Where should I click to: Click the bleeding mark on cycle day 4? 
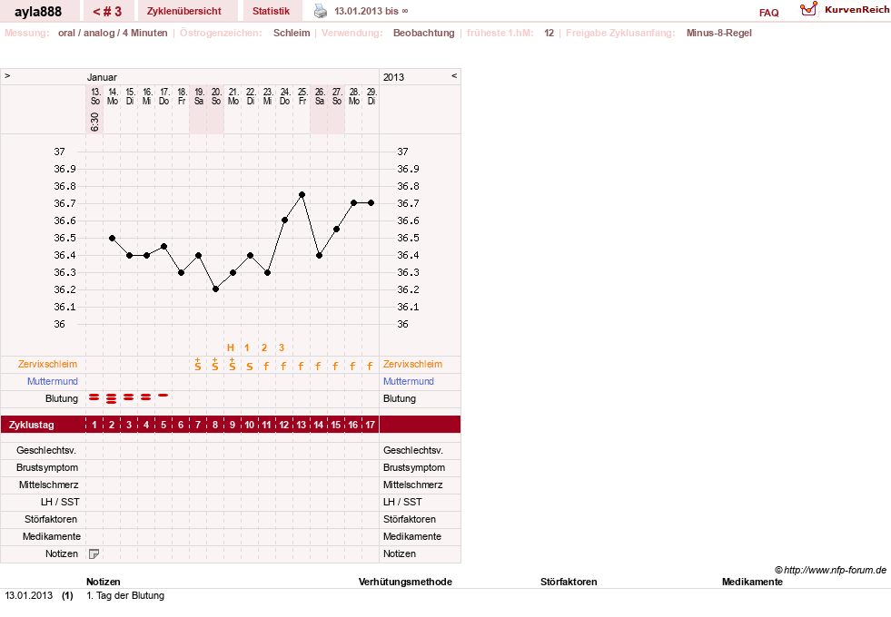coord(146,397)
